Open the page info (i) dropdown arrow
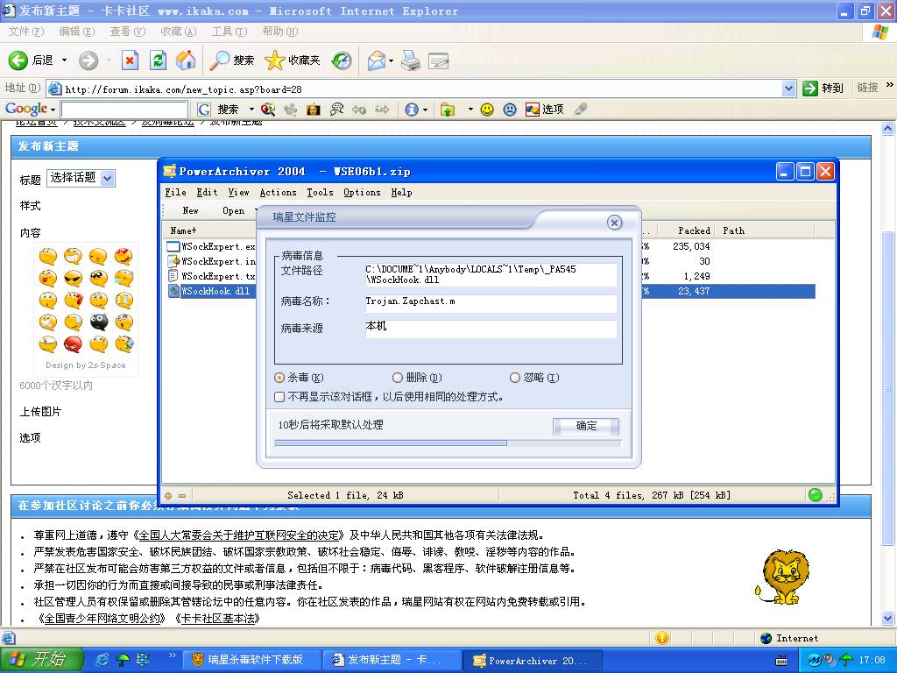This screenshot has width=897, height=673. tap(425, 109)
